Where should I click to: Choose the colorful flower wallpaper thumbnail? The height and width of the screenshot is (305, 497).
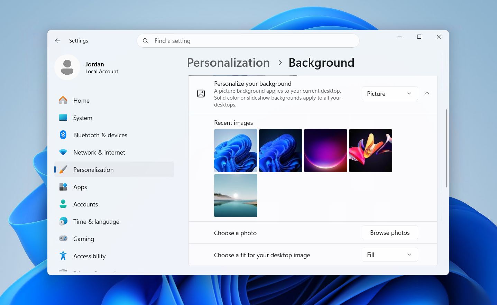370,150
